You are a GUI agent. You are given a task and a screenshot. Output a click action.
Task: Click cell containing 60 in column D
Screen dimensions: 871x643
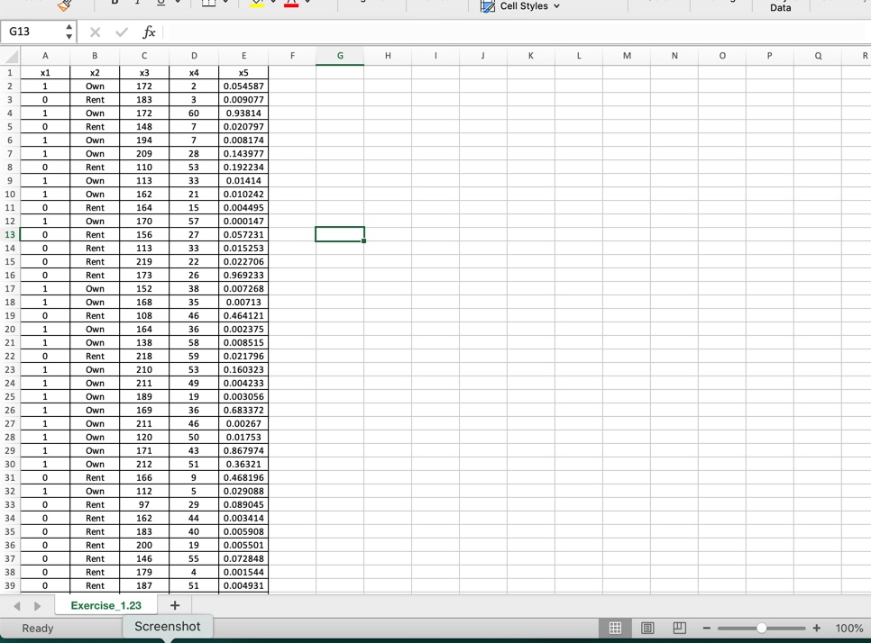pos(193,113)
